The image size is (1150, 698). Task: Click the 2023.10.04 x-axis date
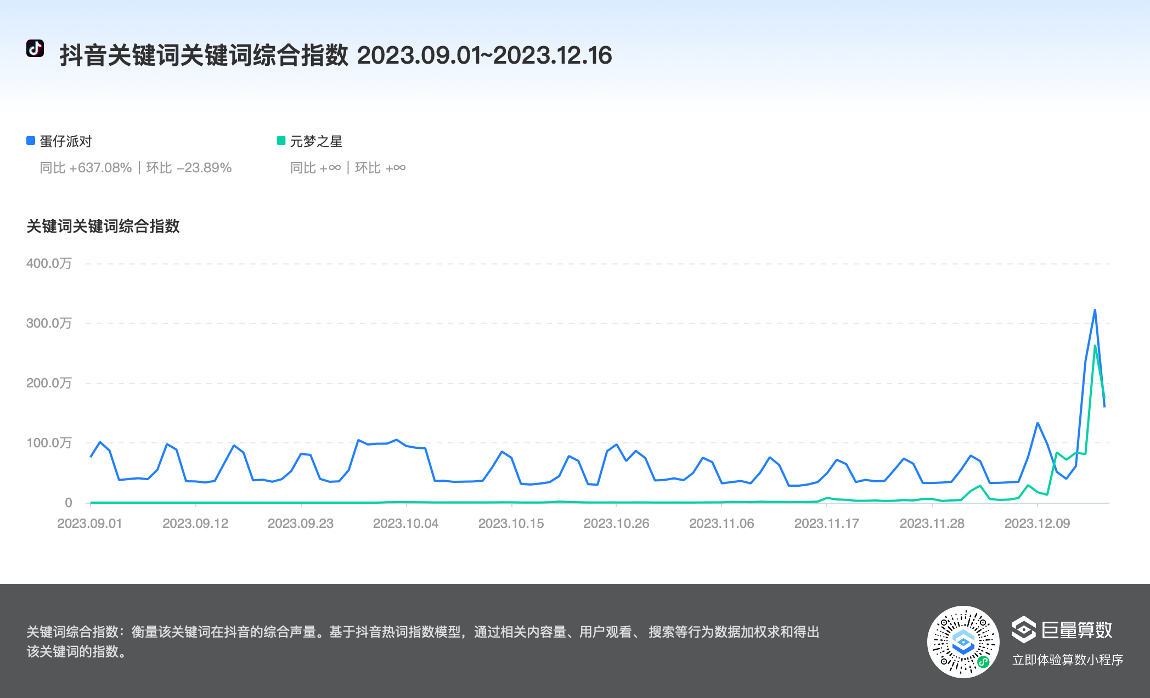pyautogui.click(x=406, y=523)
